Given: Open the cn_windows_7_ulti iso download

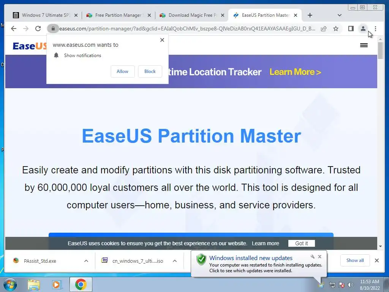Looking at the screenshot, I should point(138,261).
